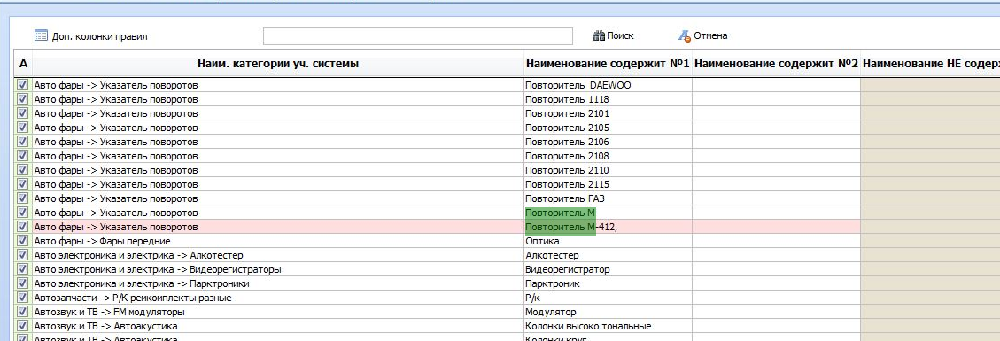Toggle checkbox for Р/к row

click(22, 298)
